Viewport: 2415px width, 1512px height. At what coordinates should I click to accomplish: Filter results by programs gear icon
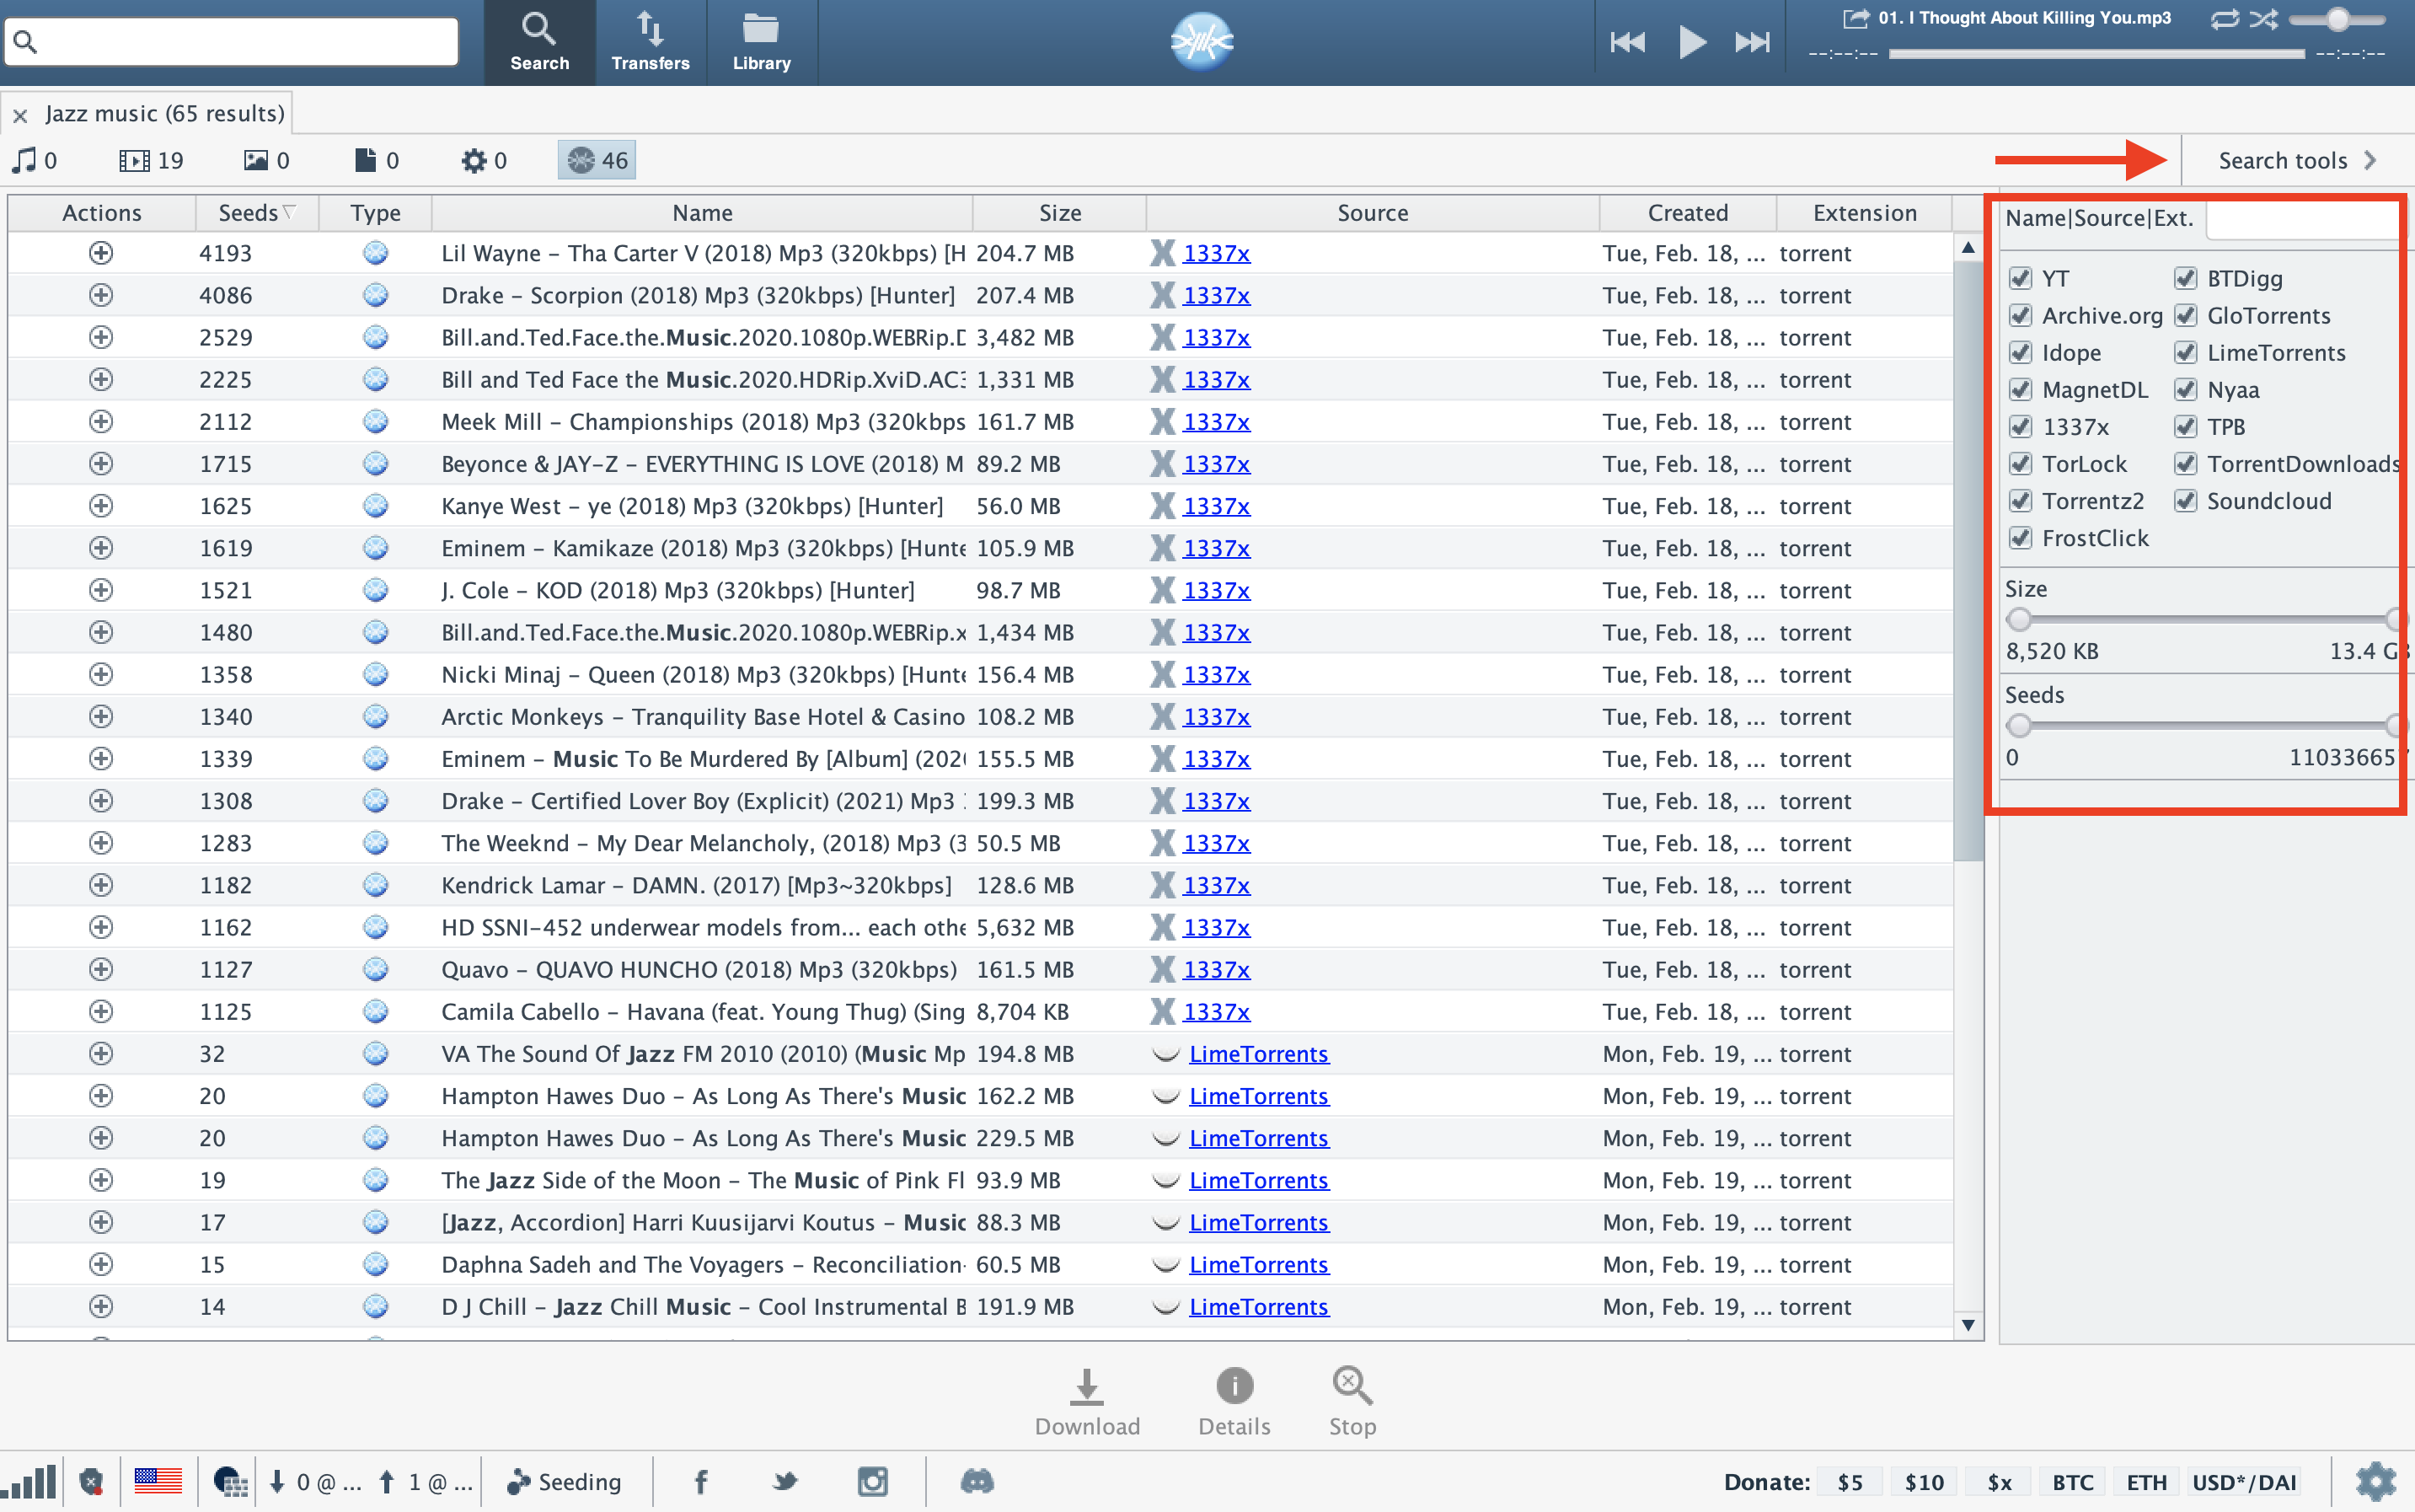tap(484, 160)
